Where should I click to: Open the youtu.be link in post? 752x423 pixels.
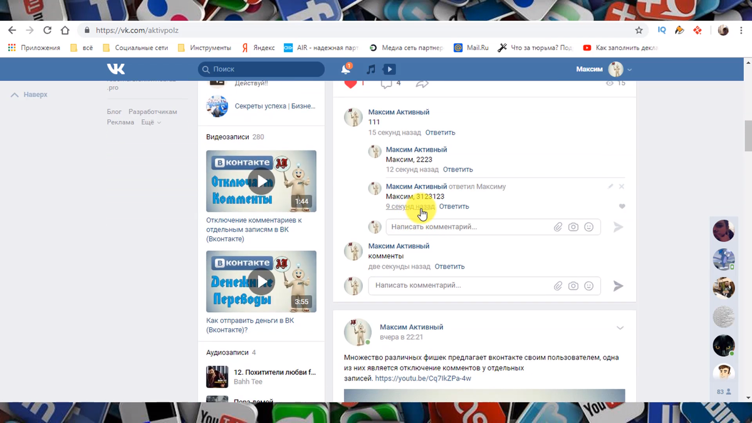pyautogui.click(x=423, y=379)
